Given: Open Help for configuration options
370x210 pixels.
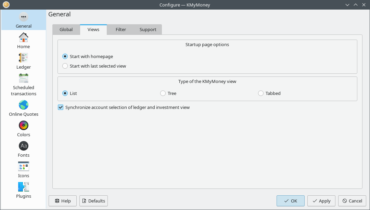Looking at the screenshot, I should click(x=62, y=201).
